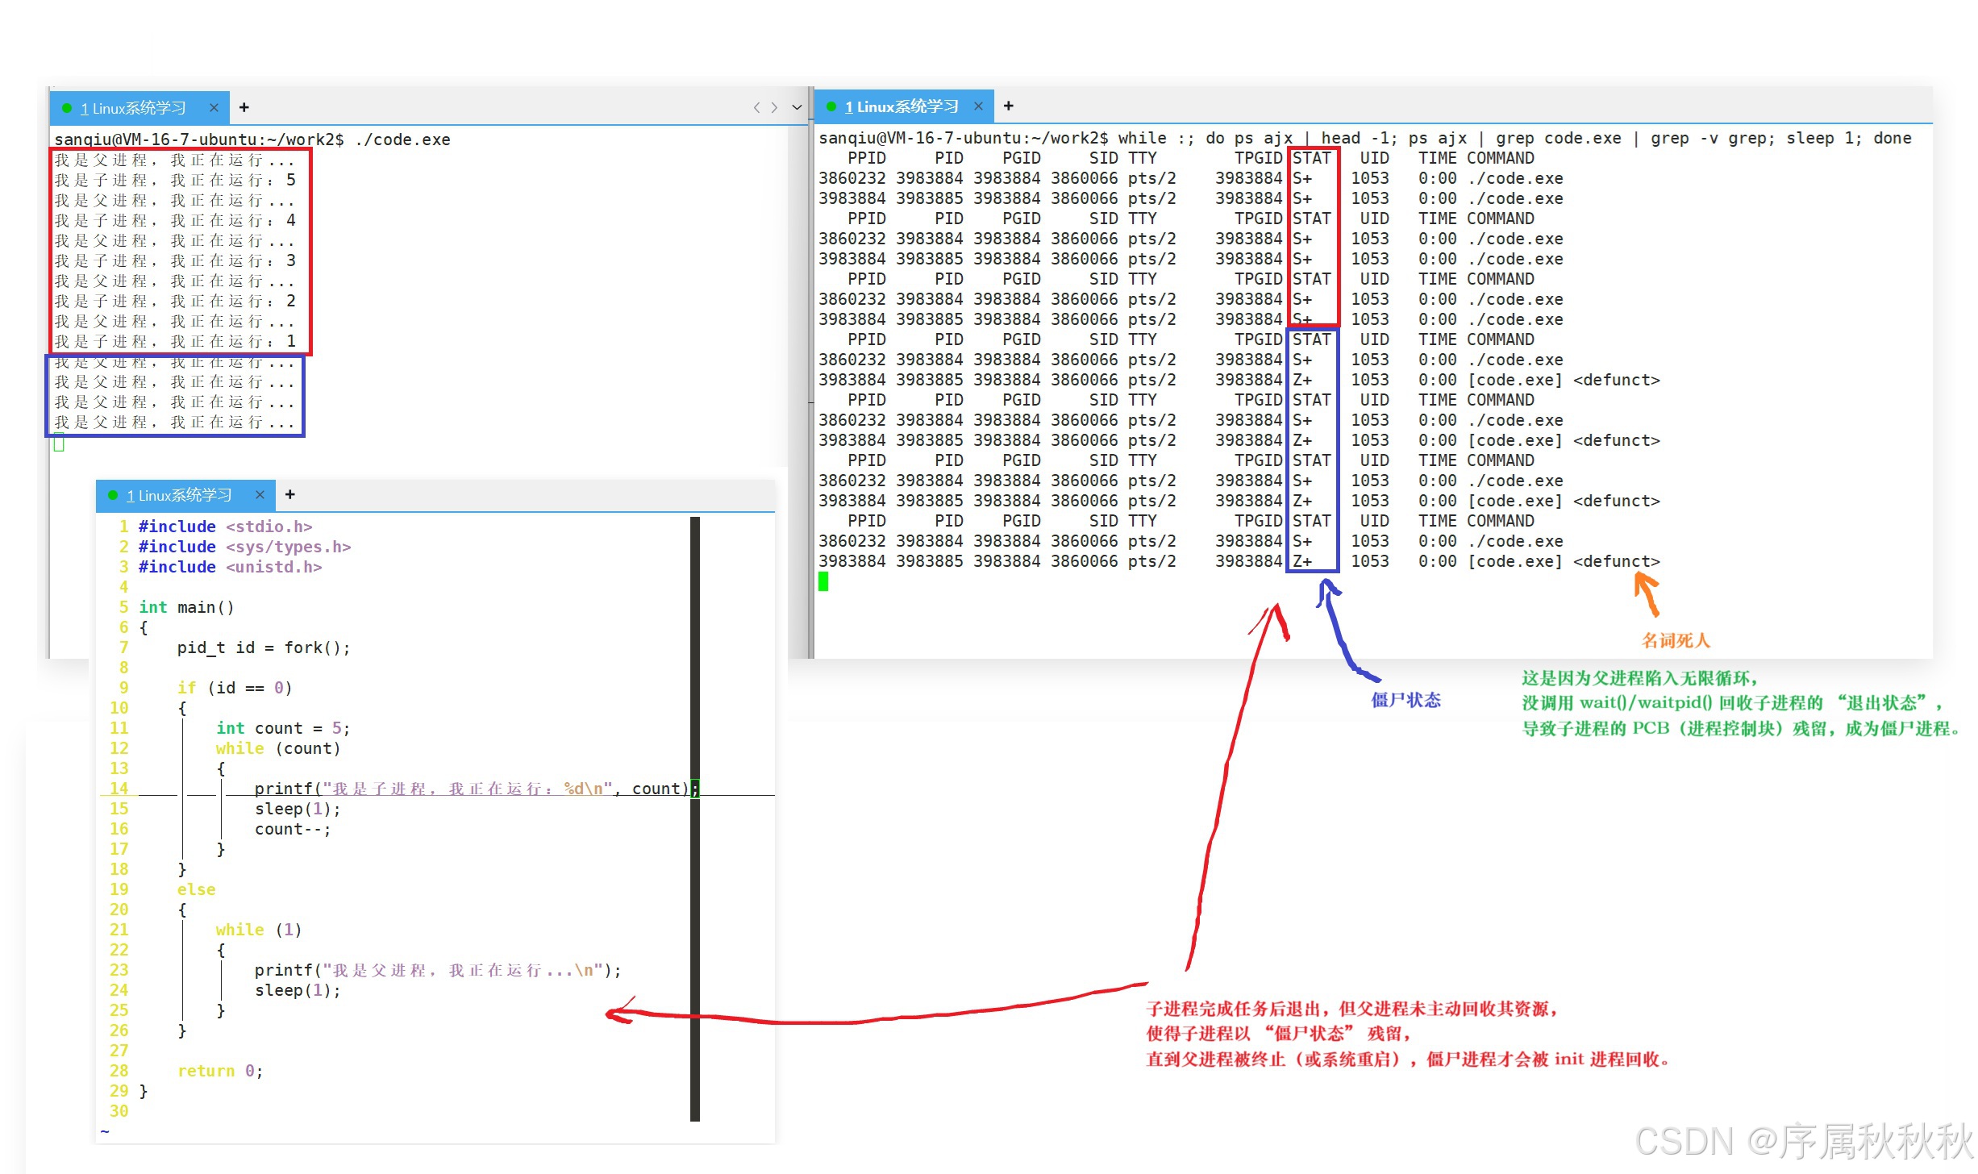This screenshot has width=1978, height=1174.
Task: Click the return 0 line in the editor
Action: tap(219, 1071)
